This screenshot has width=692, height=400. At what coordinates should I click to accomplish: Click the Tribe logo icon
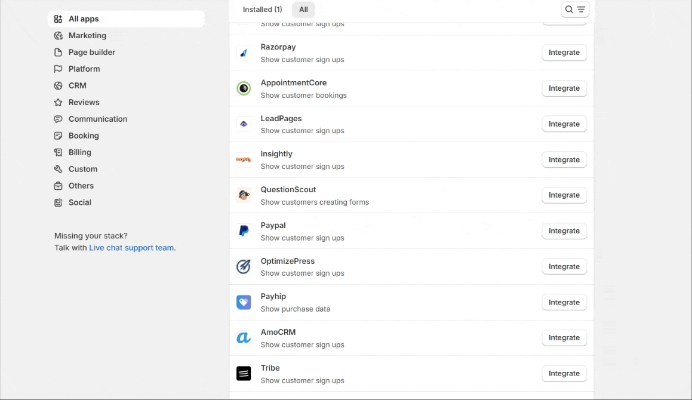tap(244, 374)
